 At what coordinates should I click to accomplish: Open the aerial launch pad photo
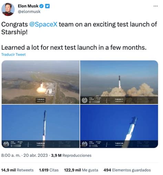[x=41, y=82]
